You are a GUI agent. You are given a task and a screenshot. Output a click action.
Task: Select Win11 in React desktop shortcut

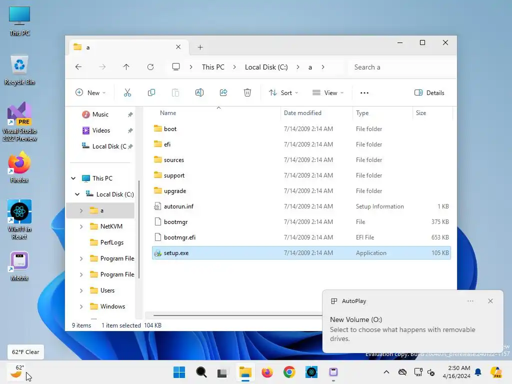(x=19, y=219)
